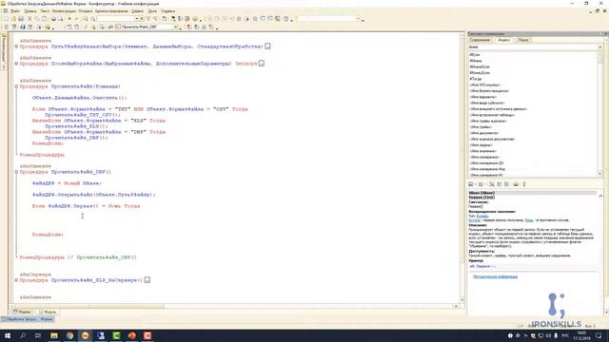Image resolution: width=609 pixels, height=342 pixels.
Task: Open Windows taskbar search
Action: [23, 335]
